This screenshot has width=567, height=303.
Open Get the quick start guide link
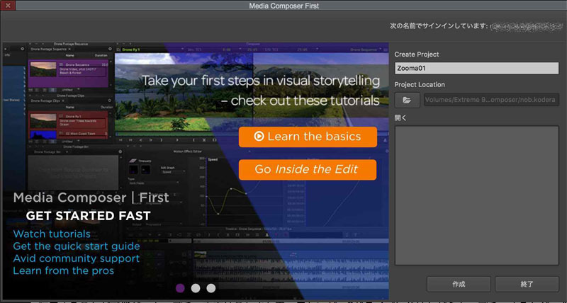coord(77,246)
